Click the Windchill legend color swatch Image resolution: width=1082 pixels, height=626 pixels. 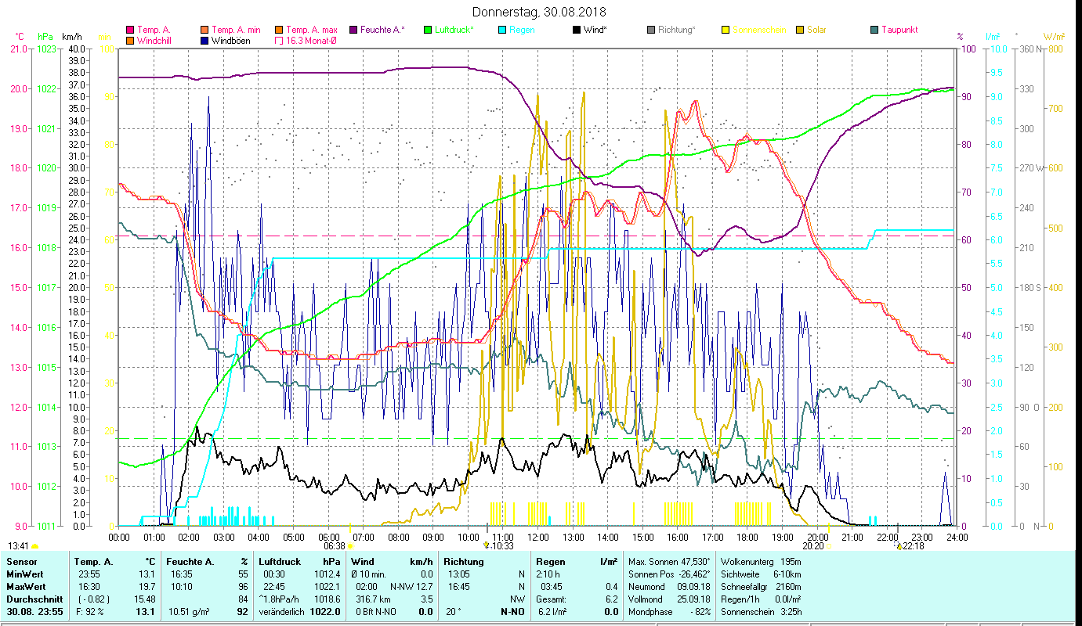(130, 40)
